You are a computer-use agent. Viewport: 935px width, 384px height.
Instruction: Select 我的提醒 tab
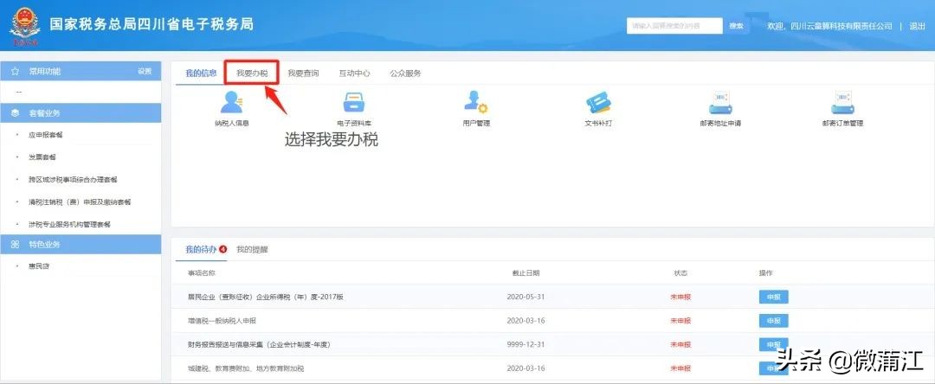tap(252, 249)
